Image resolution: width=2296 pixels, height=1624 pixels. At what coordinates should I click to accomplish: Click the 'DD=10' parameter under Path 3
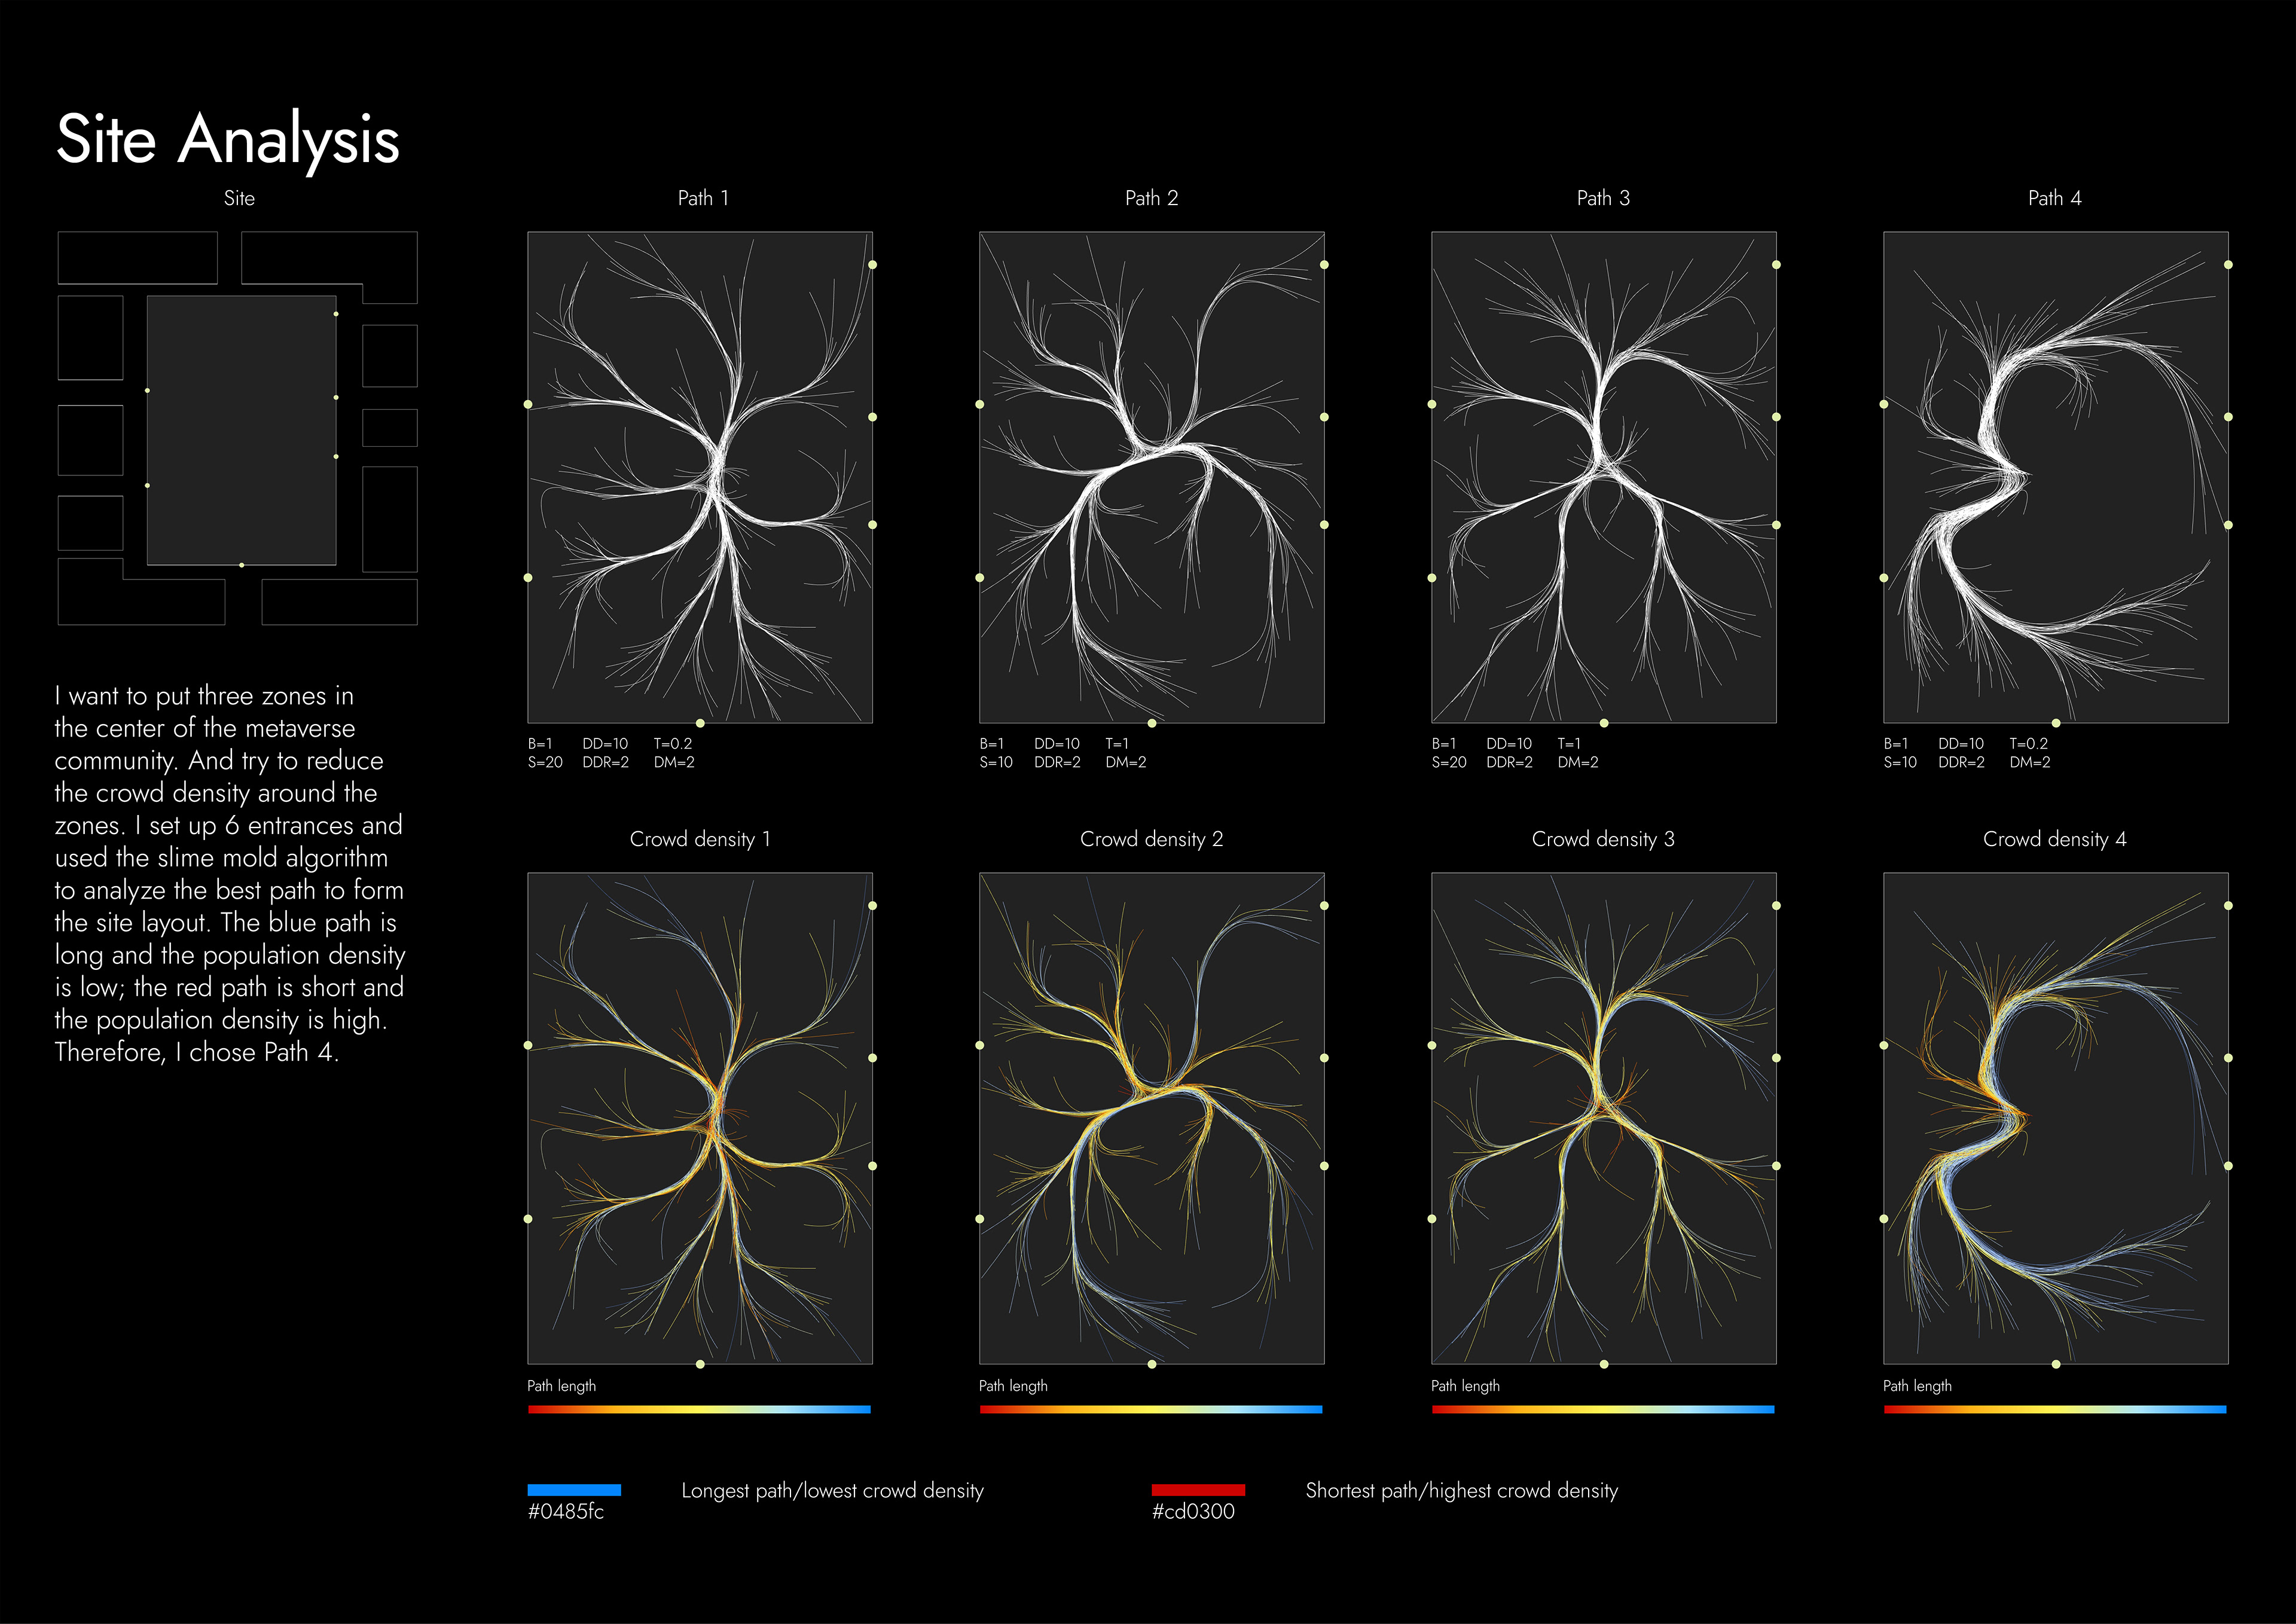click(1509, 744)
